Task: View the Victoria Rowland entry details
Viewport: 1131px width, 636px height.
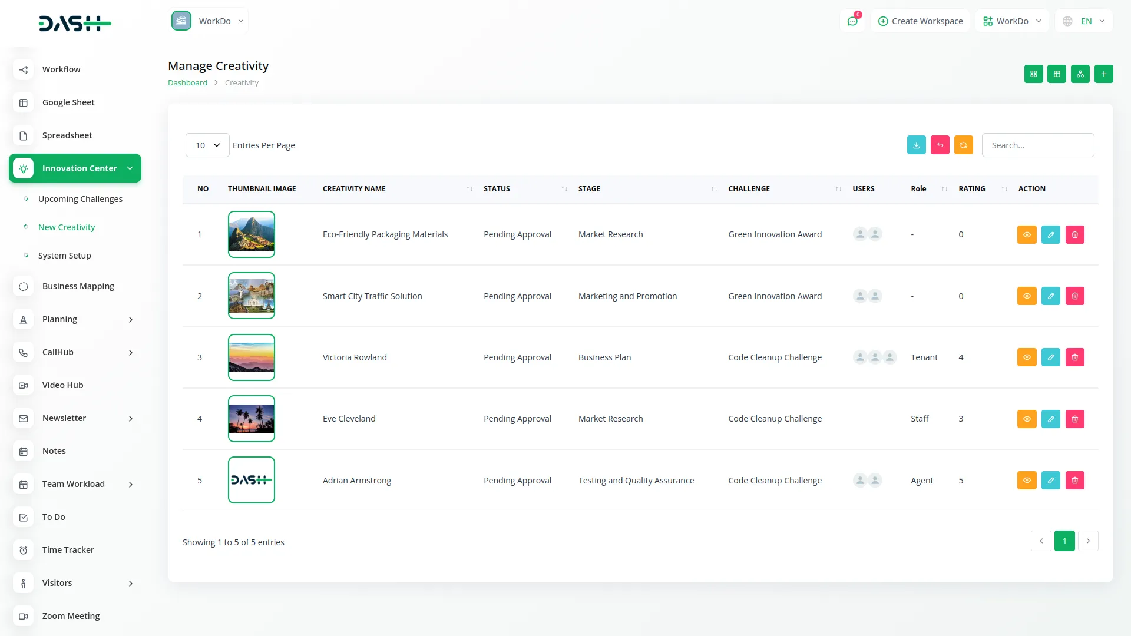Action: coord(1026,357)
